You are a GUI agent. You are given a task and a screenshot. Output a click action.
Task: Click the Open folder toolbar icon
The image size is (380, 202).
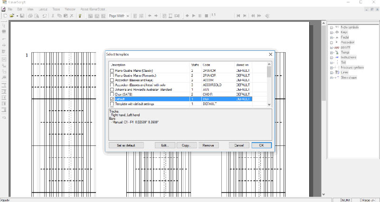[x=11, y=16]
